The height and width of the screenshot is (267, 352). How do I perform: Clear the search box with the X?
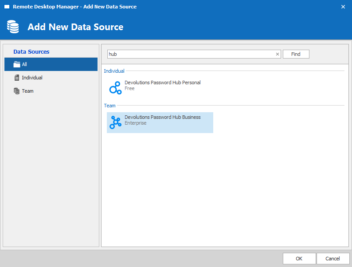click(278, 54)
